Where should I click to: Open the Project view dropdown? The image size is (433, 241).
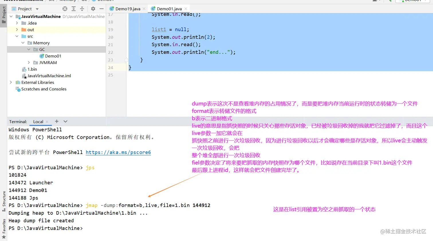[x=37, y=9]
